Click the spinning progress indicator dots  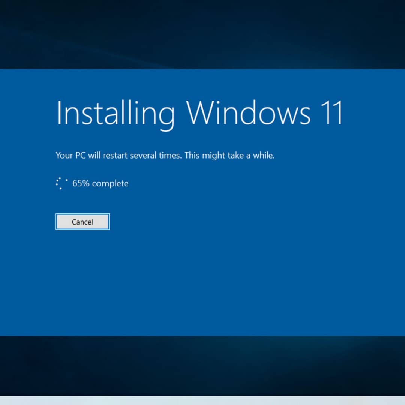62,183
